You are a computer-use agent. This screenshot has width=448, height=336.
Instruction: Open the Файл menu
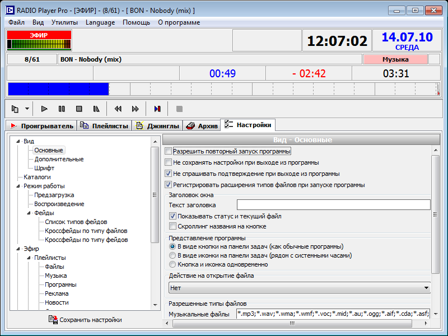[16, 22]
